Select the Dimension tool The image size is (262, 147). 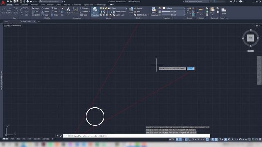click(75, 11)
